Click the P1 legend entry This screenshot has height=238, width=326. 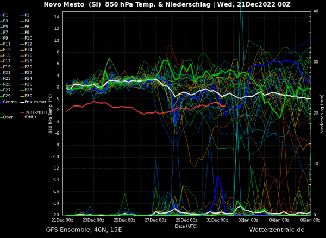point(5,15)
